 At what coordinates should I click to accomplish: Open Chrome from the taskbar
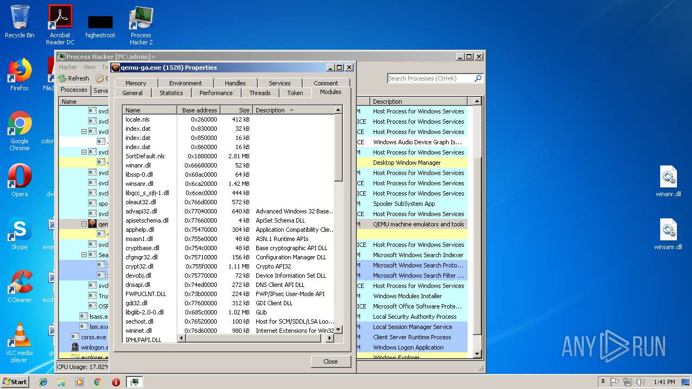(x=97, y=382)
